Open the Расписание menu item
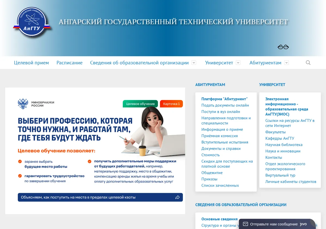The image size is (326, 229). pyautogui.click(x=70, y=63)
